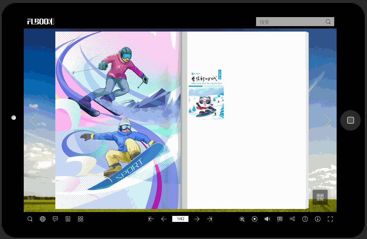The height and width of the screenshot is (239, 367).
Task: Open the language globe icon
Action: click(x=43, y=219)
